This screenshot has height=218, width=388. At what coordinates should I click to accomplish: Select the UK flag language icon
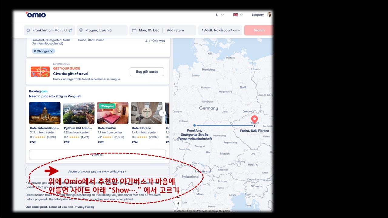click(x=236, y=15)
